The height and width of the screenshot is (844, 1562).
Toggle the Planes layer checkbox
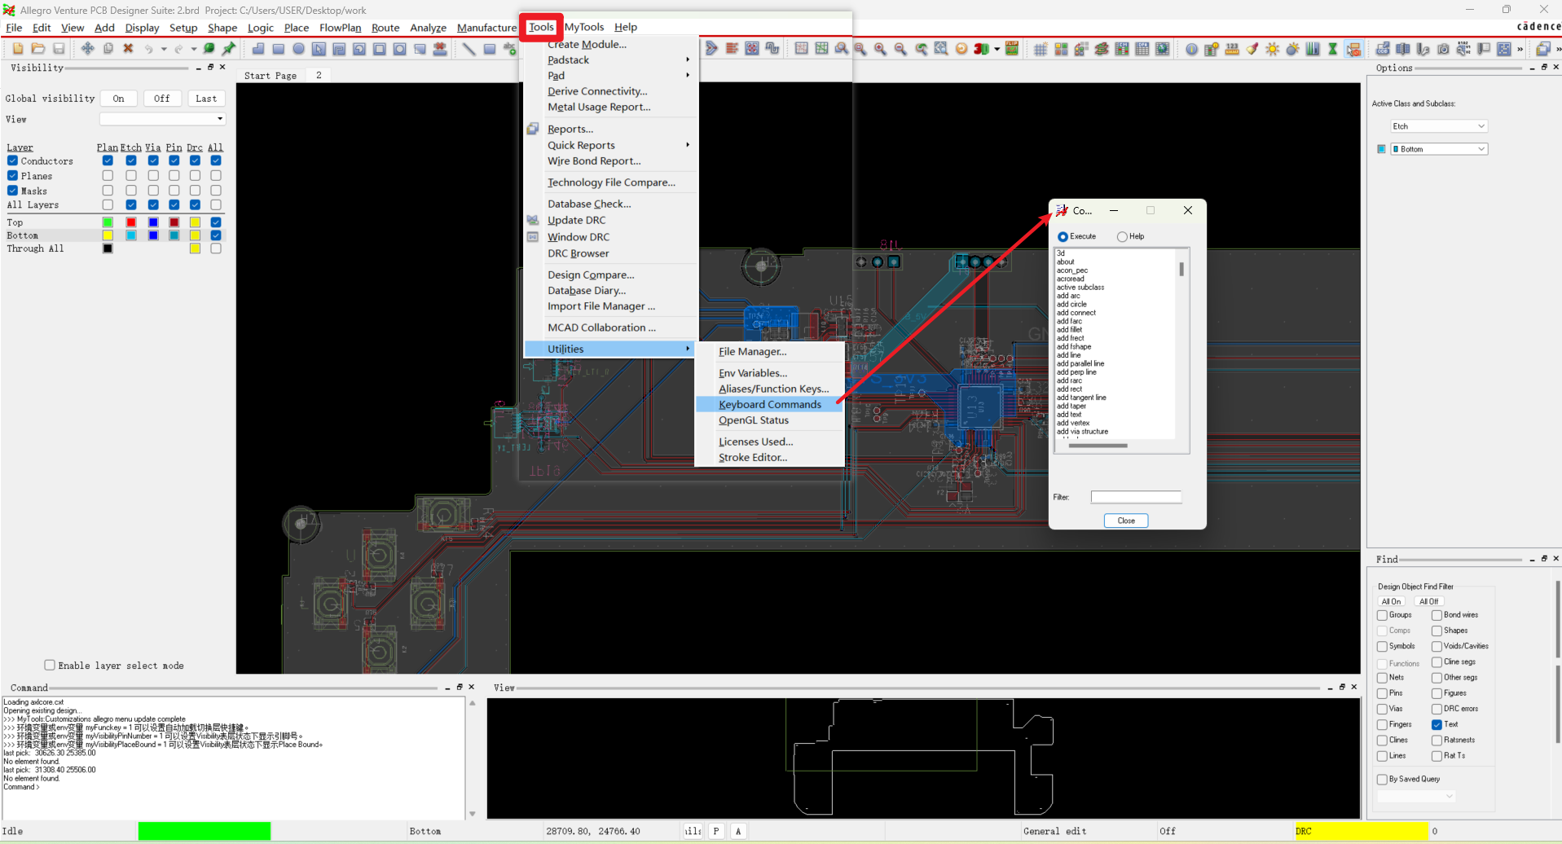click(12, 176)
